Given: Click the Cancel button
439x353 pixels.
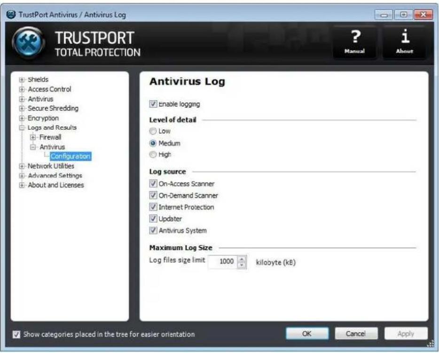Looking at the screenshot, I should [356, 333].
